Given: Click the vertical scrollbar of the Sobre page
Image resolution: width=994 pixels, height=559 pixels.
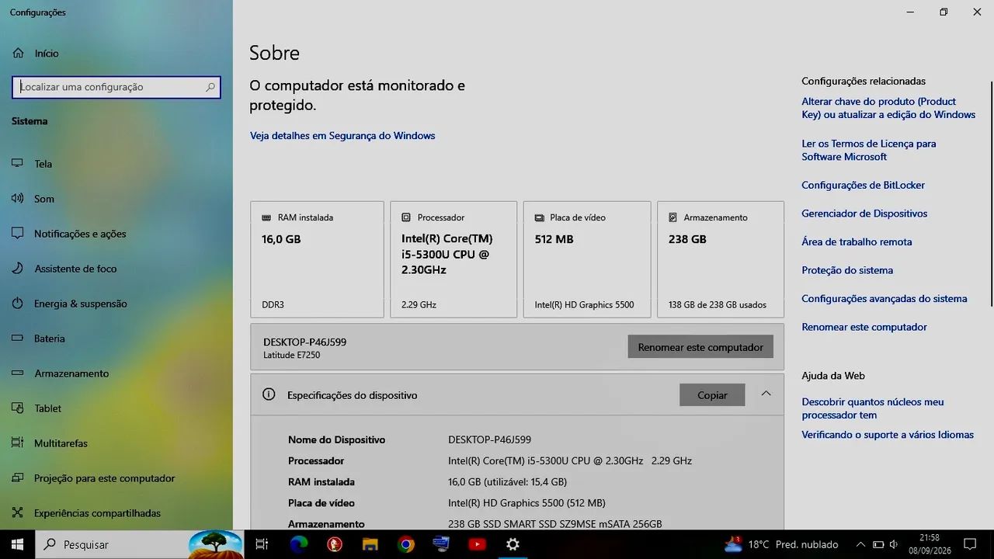Looking at the screenshot, I should (x=991, y=194).
